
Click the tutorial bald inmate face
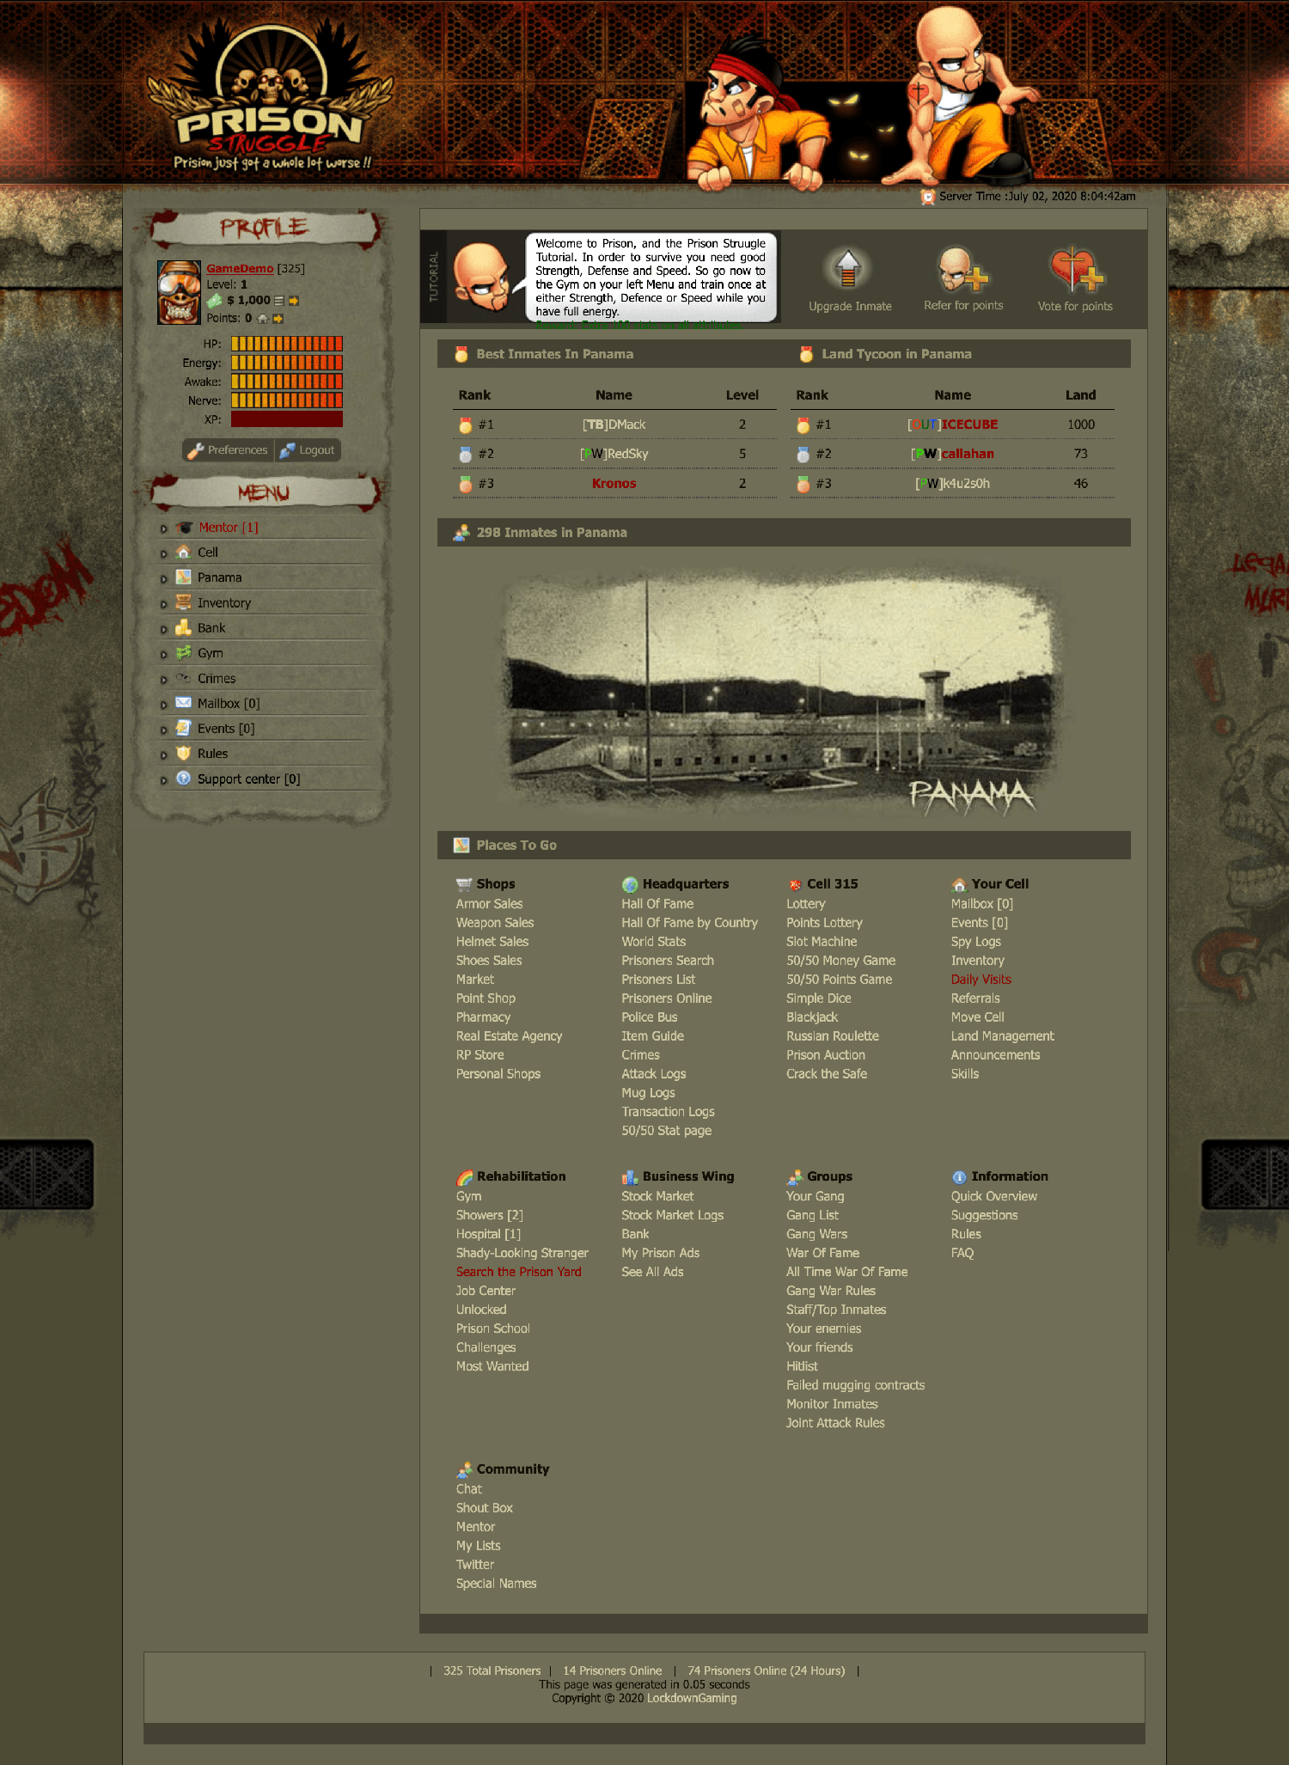tap(482, 277)
